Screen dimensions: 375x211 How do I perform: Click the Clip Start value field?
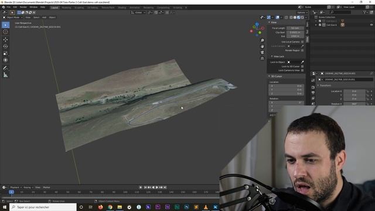click(295, 32)
